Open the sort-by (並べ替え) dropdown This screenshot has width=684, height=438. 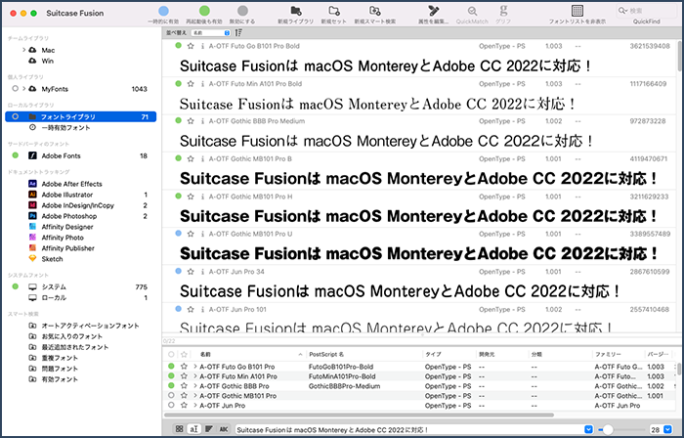click(x=211, y=32)
